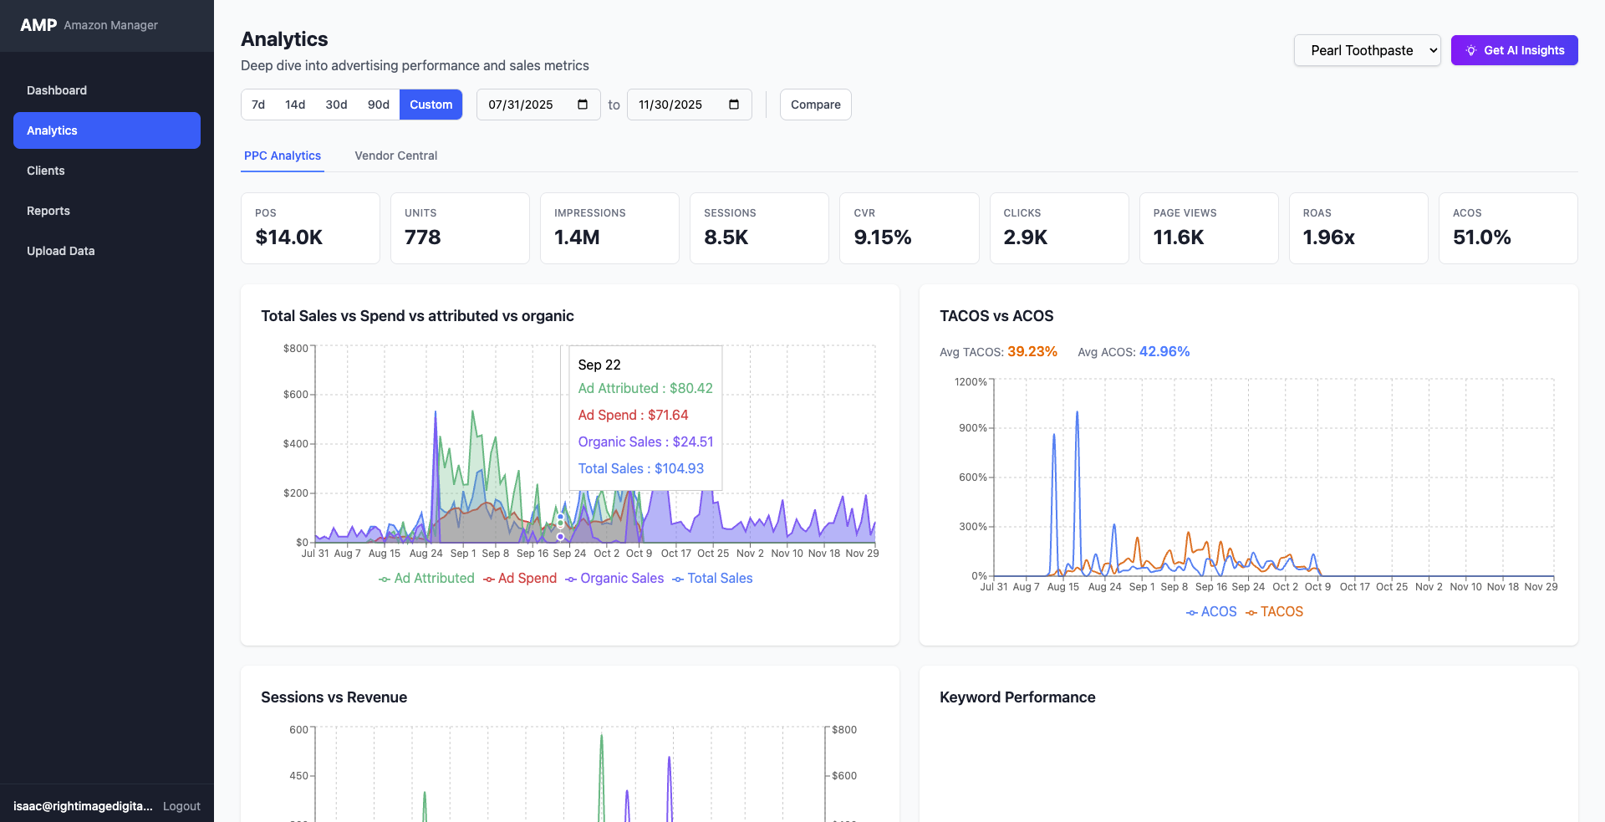Select the 14d date range

[295, 105]
